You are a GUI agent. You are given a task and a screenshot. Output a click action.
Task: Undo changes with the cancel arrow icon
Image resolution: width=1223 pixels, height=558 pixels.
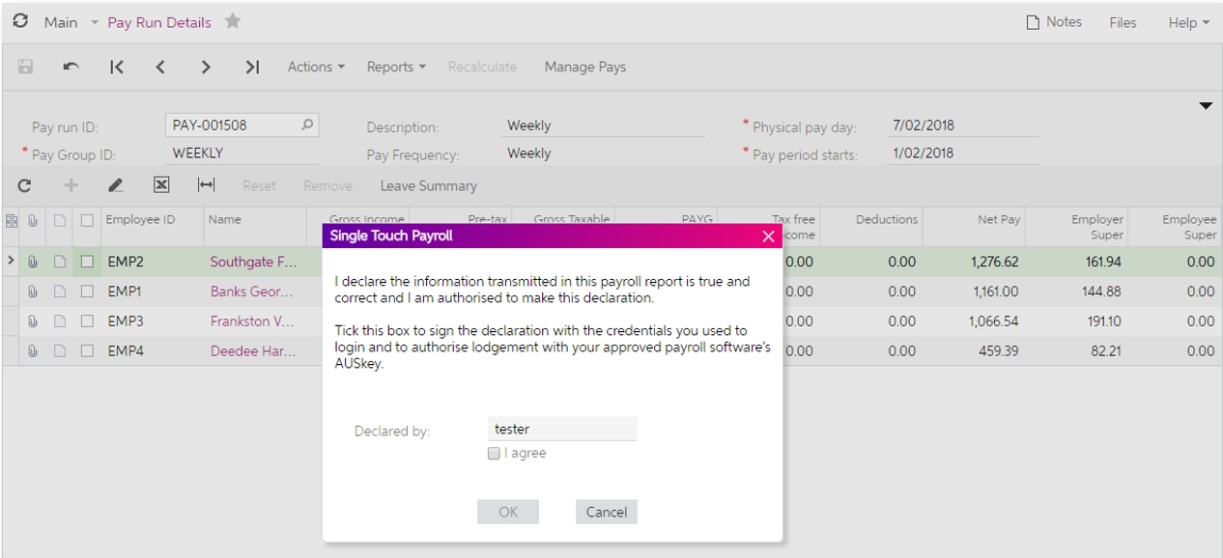click(70, 68)
